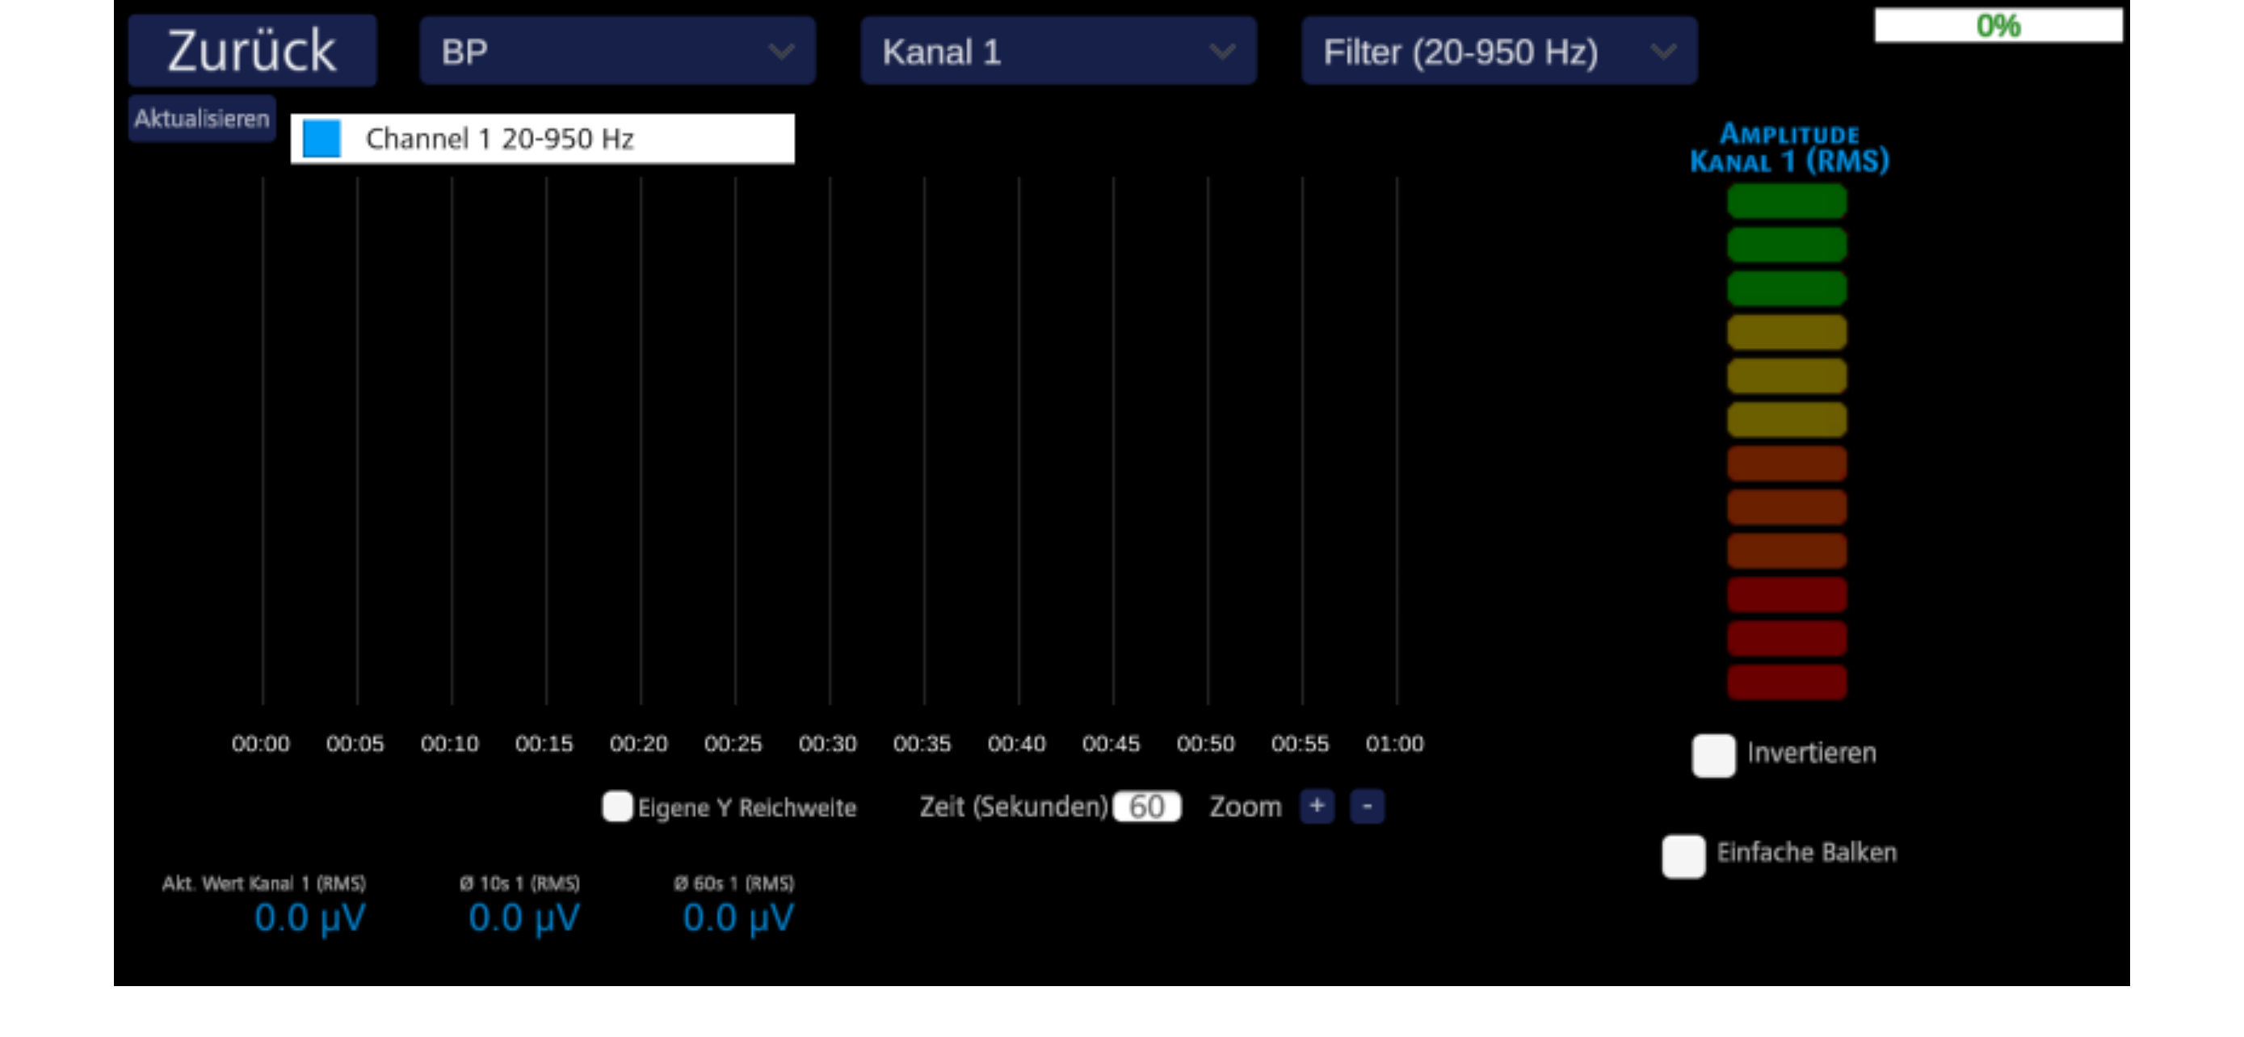Refresh using the Aktualisieren button
Viewport: 2244px width, 1037px height.
202,119
